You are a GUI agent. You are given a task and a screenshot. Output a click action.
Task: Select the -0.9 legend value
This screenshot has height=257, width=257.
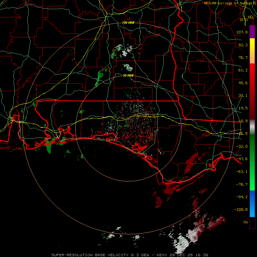[243, 121]
